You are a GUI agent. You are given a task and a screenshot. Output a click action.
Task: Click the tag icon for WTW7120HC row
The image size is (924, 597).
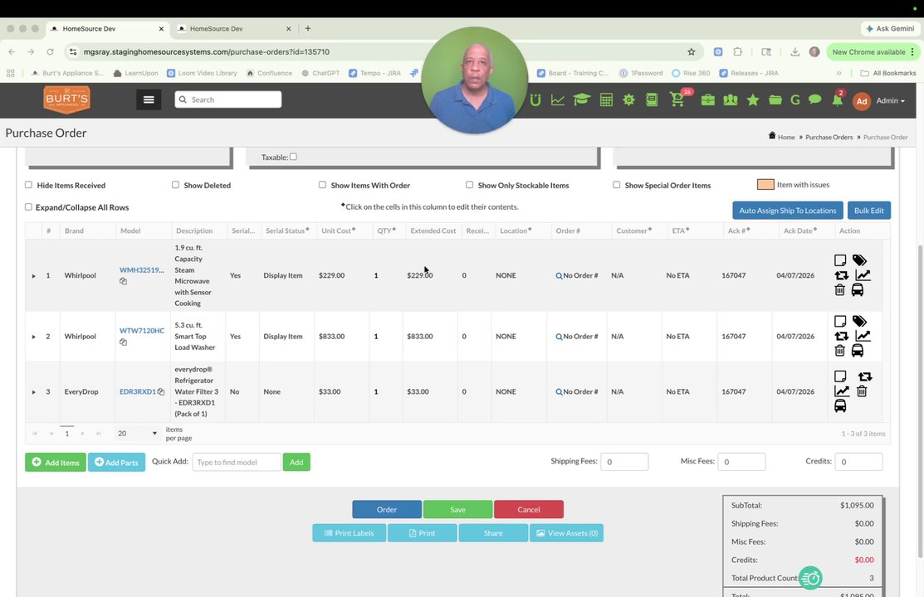tap(860, 322)
